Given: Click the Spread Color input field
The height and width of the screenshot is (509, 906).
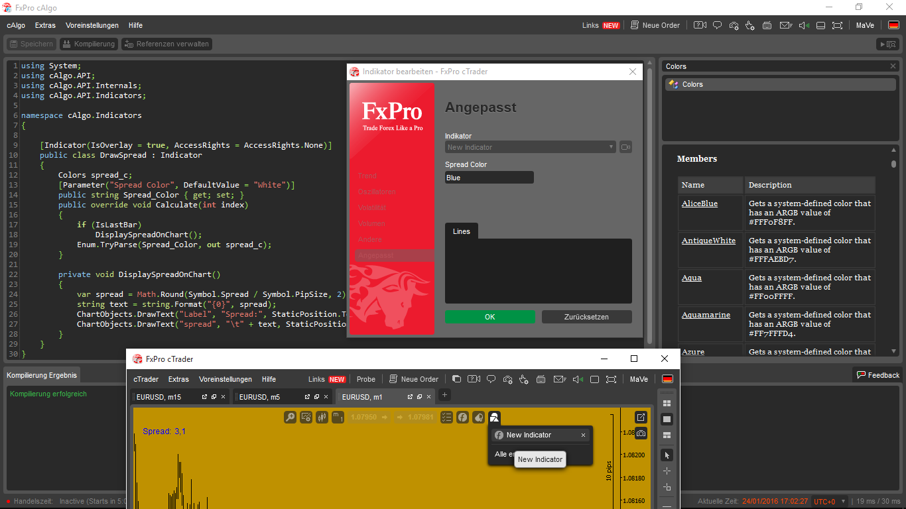Looking at the screenshot, I should tap(489, 178).
